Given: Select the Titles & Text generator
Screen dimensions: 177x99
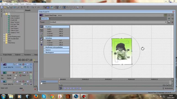Looking at the screenshot, I should (14, 31).
